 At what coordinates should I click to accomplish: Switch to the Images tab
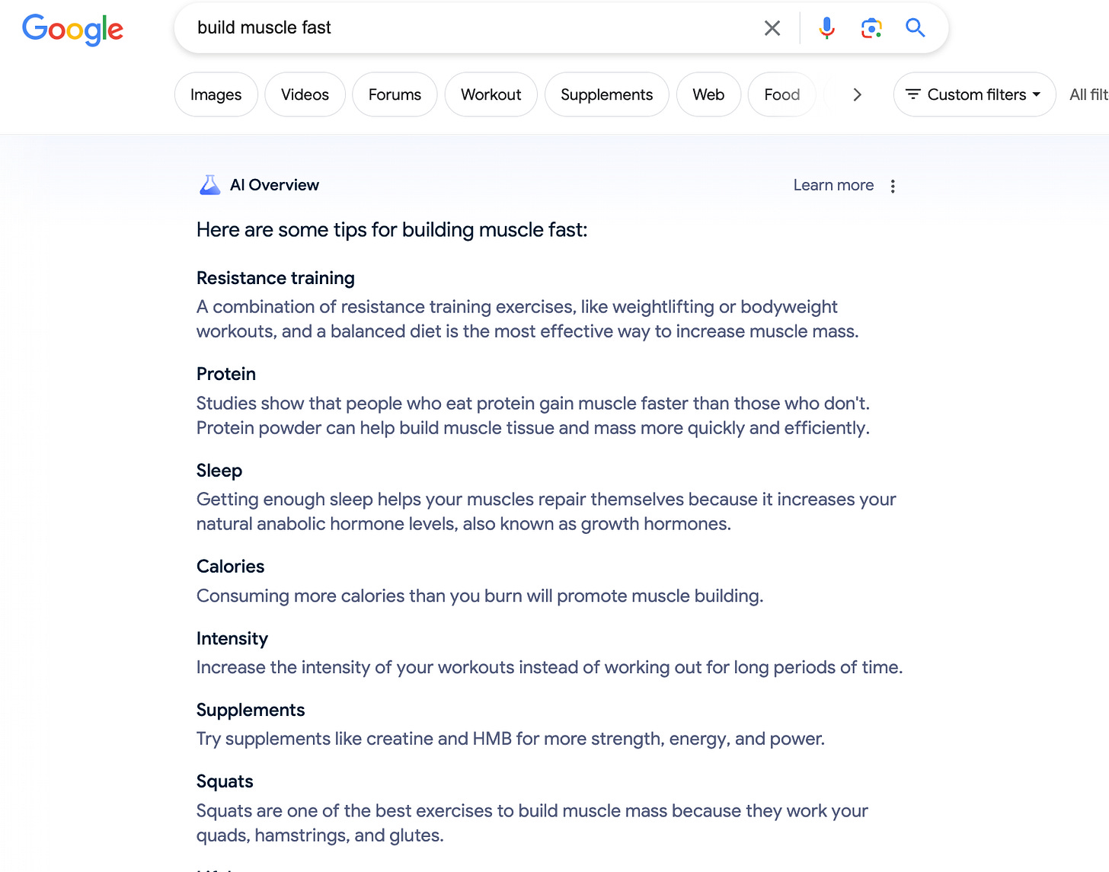point(216,94)
